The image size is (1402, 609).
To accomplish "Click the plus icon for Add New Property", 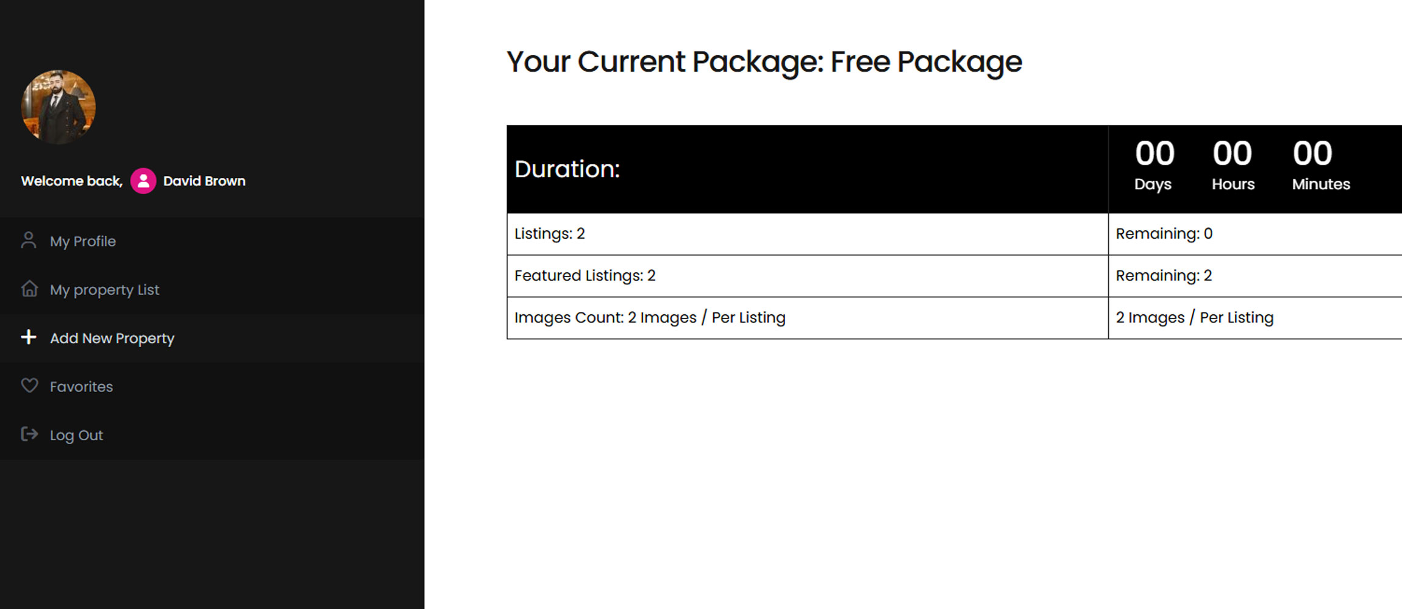I will (29, 337).
